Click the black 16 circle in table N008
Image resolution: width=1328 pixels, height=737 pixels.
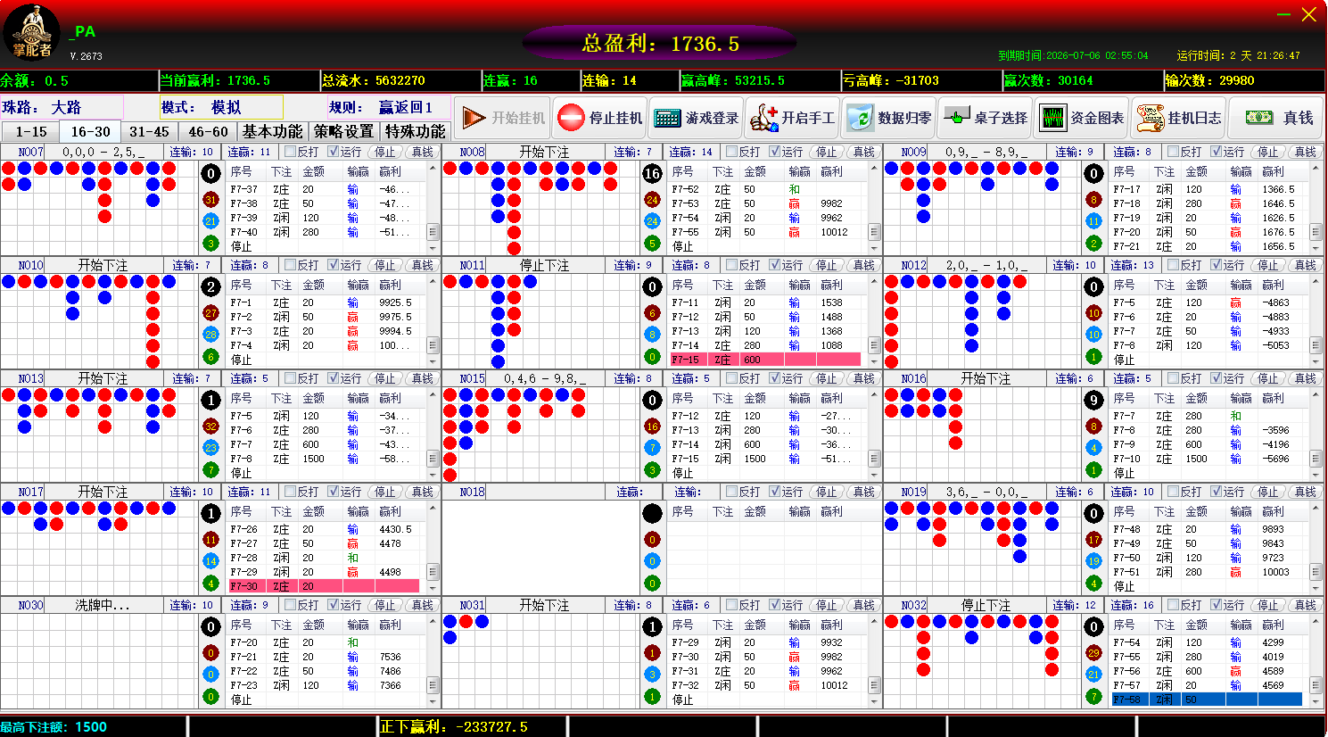(652, 174)
